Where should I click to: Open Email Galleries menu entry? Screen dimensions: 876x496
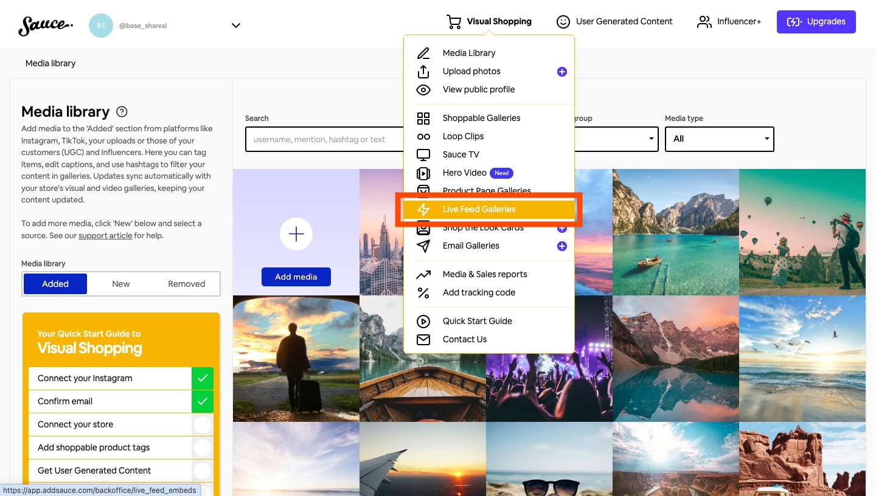(471, 246)
